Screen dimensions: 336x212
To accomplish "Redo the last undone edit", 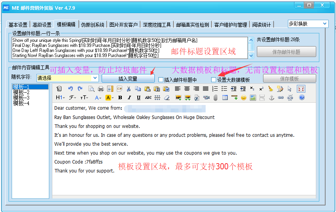I will coord(80,89).
